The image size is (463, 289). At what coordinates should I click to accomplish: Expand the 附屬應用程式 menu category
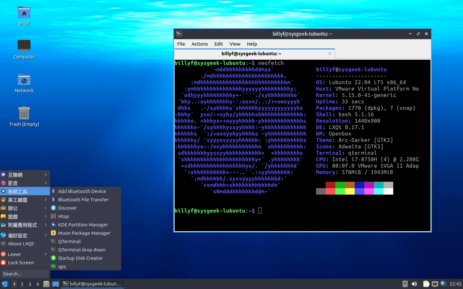click(25, 225)
